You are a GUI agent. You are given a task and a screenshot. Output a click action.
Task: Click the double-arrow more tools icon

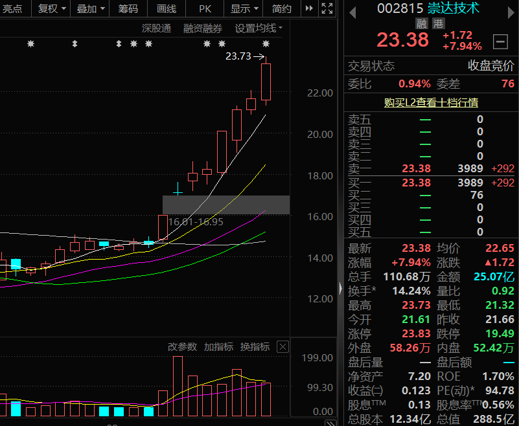coord(309,8)
